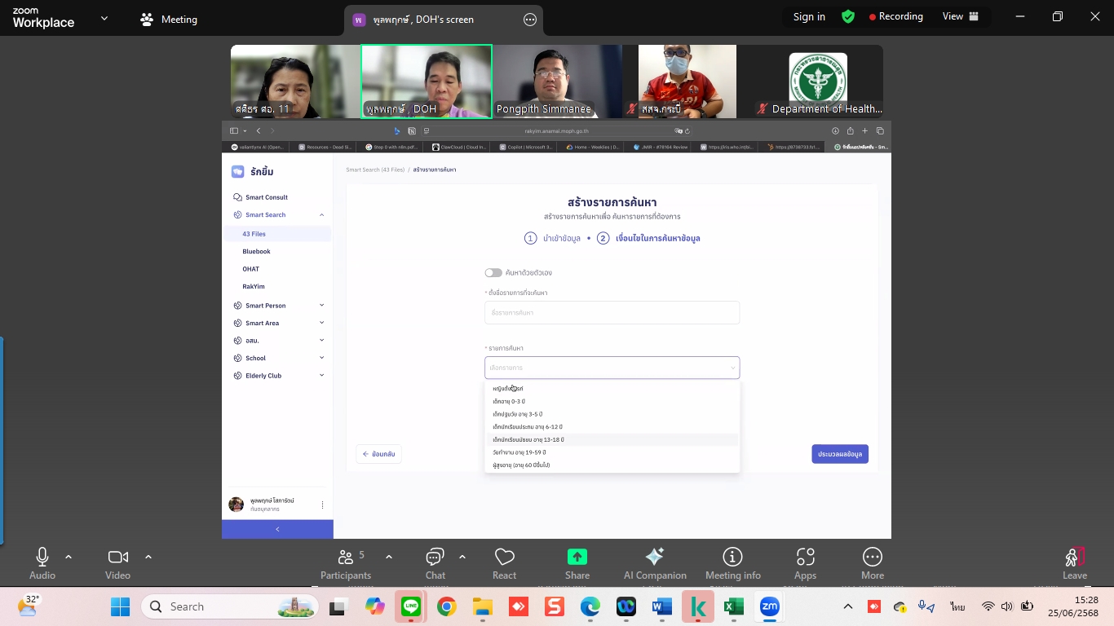The width and height of the screenshot is (1114, 626).
Task: Click the green Share screen button
Action: pyautogui.click(x=577, y=564)
